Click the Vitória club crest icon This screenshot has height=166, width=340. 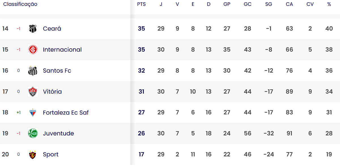(x=33, y=92)
